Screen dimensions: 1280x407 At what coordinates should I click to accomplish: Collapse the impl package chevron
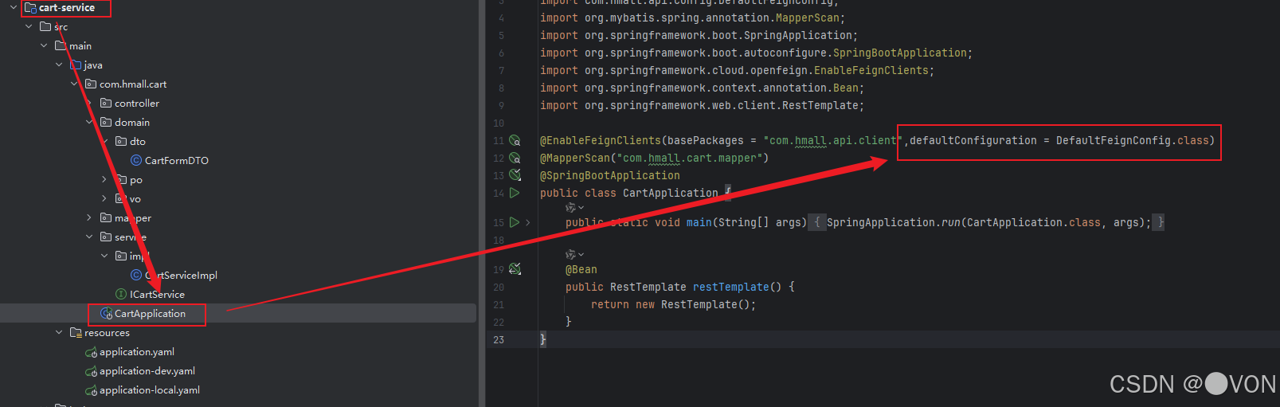(104, 256)
